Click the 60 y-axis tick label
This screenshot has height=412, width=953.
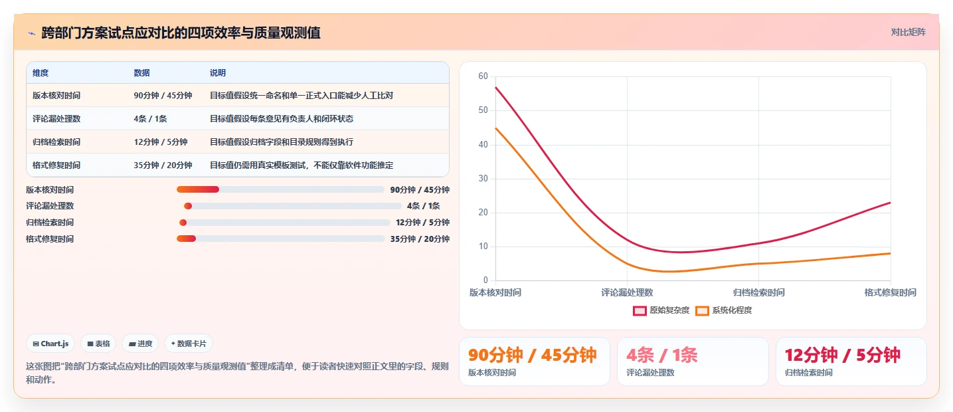click(483, 76)
